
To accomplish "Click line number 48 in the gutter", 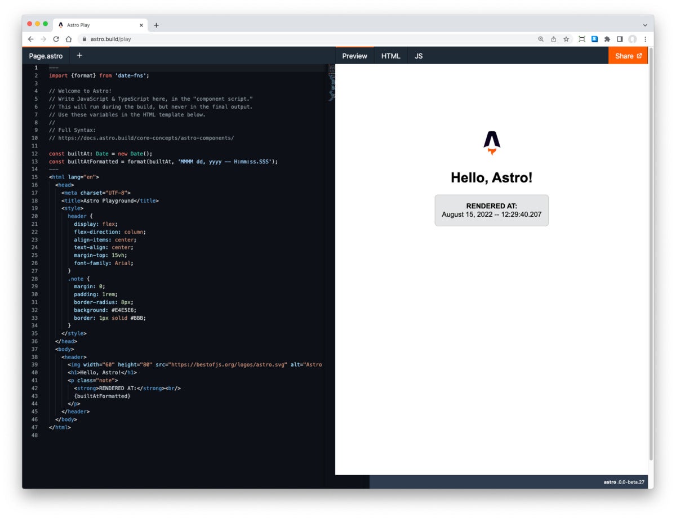I will 35,435.
